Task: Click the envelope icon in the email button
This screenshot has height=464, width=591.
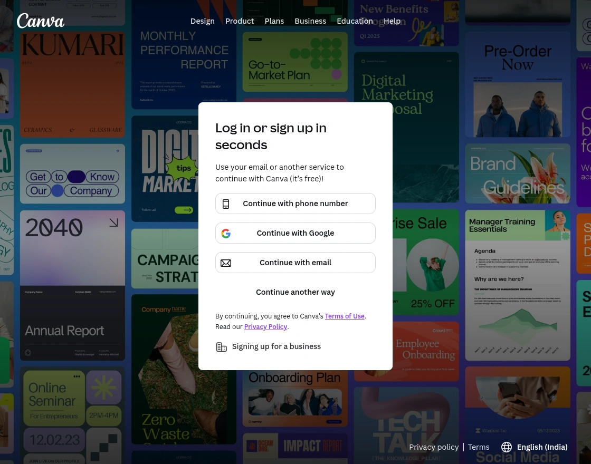Action: pos(226,263)
